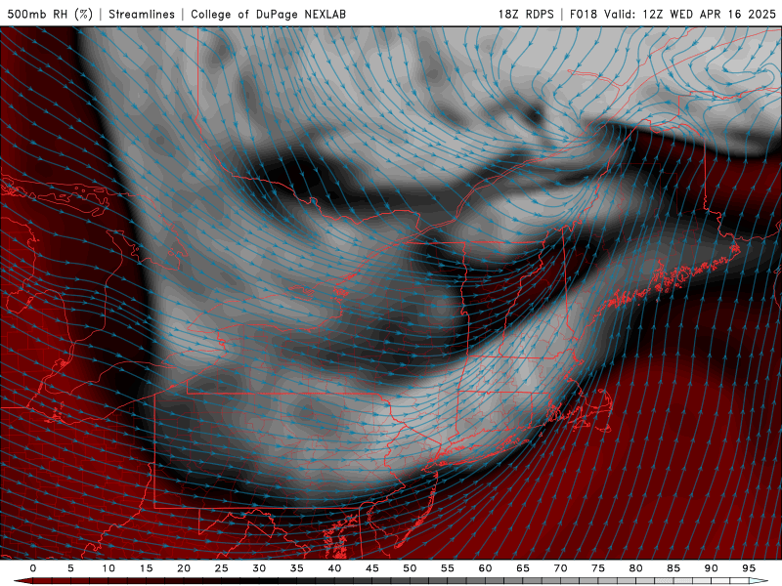
Task: Click the "18Z RDPS" model run label
Action: click(526, 14)
